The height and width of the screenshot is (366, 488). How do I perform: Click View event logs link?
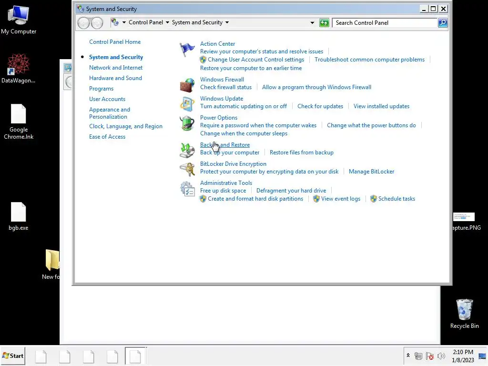click(x=340, y=199)
